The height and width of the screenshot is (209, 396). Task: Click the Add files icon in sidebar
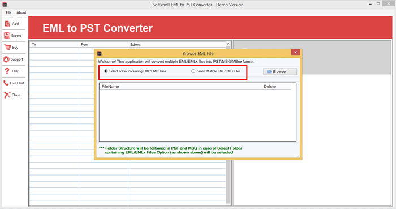7,23
